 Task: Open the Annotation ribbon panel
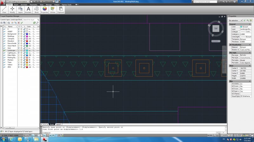(28, 10)
